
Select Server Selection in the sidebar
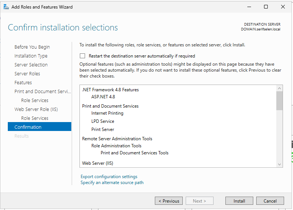point(31,65)
